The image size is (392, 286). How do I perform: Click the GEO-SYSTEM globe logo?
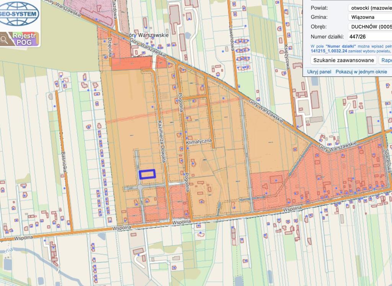click(x=19, y=13)
